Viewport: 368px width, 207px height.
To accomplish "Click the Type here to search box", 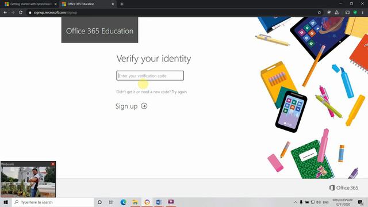I will pos(53,202).
